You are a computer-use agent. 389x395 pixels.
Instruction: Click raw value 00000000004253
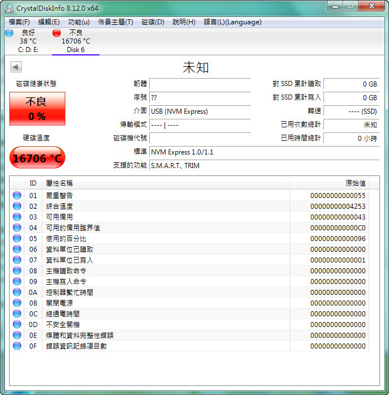[x=338, y=207]
